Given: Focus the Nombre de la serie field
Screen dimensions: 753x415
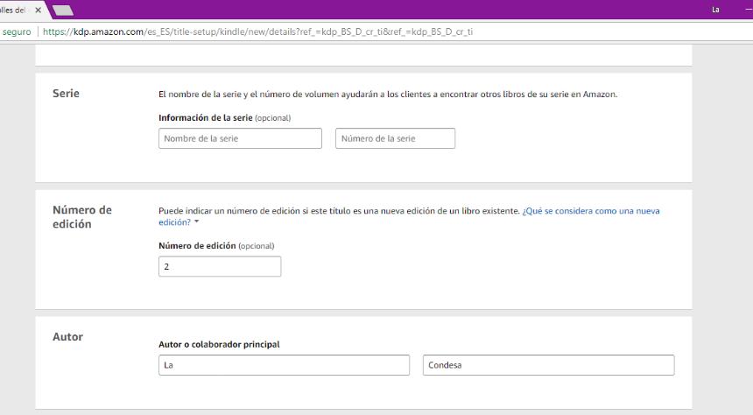Looking at the screenshot, I should [x=240, y=138].
